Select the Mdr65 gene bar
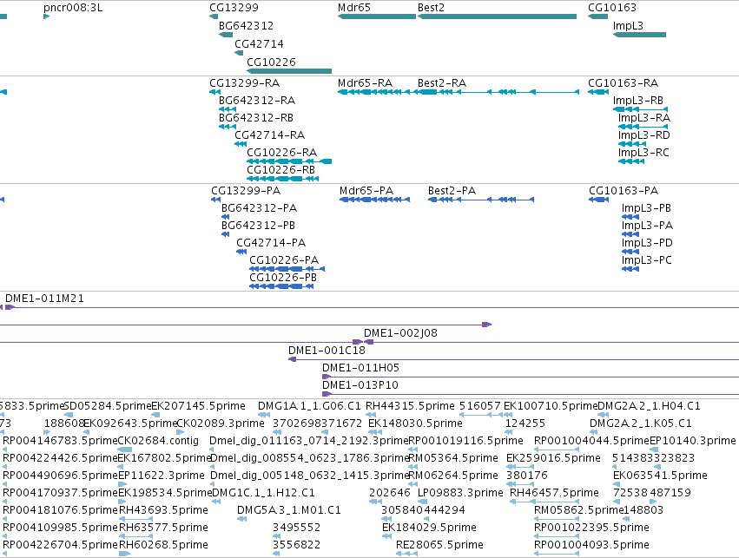 click(x=377, y=16)
